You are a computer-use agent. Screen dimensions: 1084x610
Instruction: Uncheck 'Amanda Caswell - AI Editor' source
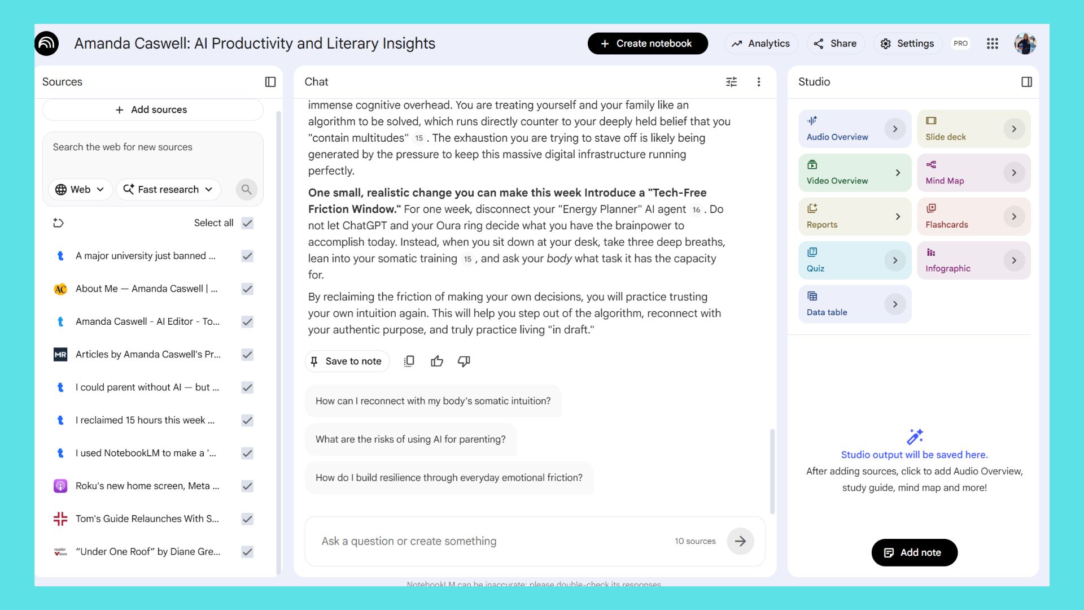click(x=247, y=321)
